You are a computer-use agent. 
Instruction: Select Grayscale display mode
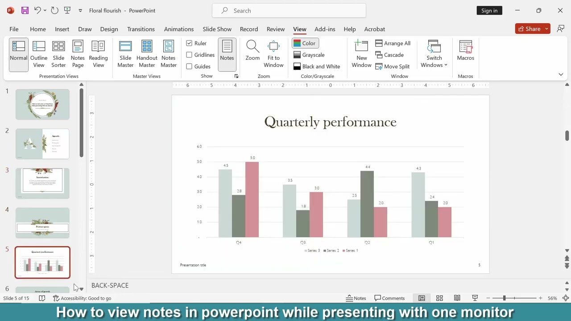click(309, 55)
